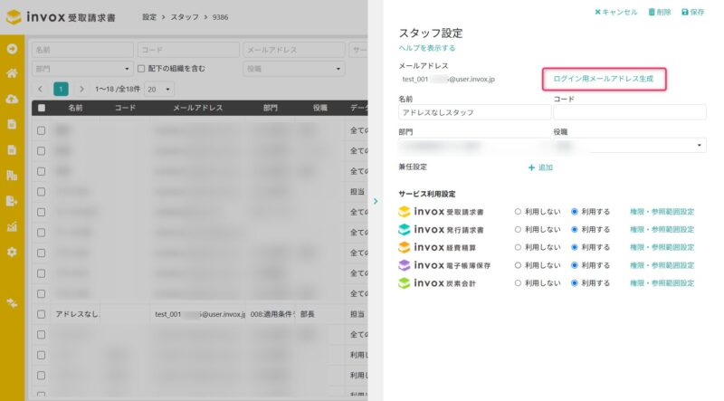Open the building icon in the sidebar

pos(12,175)
